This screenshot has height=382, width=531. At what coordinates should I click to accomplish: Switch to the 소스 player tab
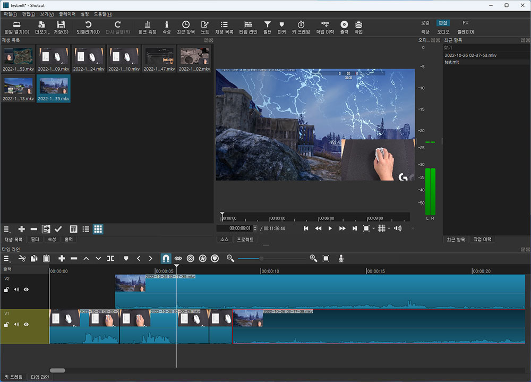224,240
